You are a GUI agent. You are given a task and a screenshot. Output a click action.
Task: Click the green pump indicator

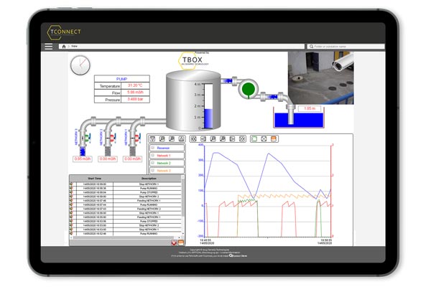point(249,89)
